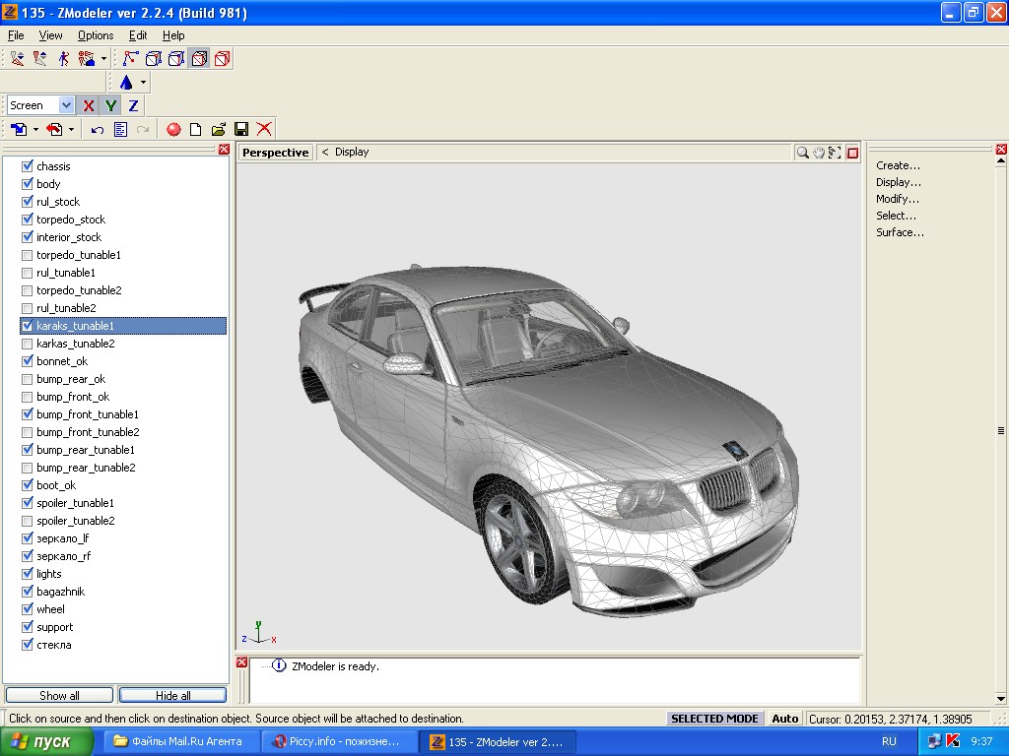Viewport: 1009px width, 756px height.
Task: Click the viewport pan hand icon
Action: click(x=819, y=153)
